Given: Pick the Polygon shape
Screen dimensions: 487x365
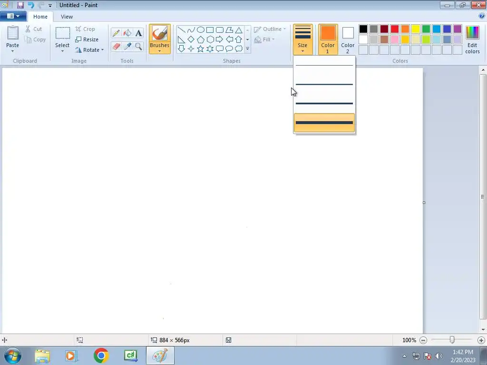Looking at the screenshot, I should click(x=229, y=30).
